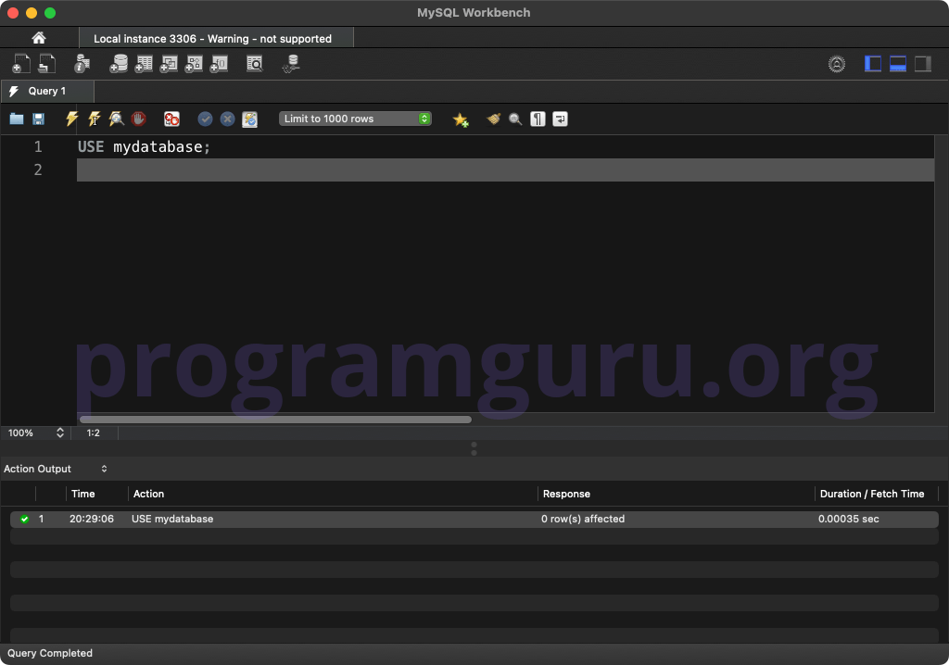Toggle word wrapping in the editor
The height and width of the screenshot is (665, 949).
[560, 119]
